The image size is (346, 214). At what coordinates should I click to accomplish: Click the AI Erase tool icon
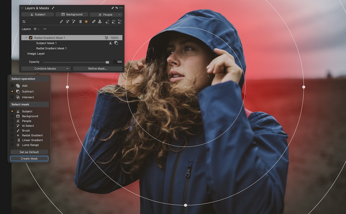(120, 21)
